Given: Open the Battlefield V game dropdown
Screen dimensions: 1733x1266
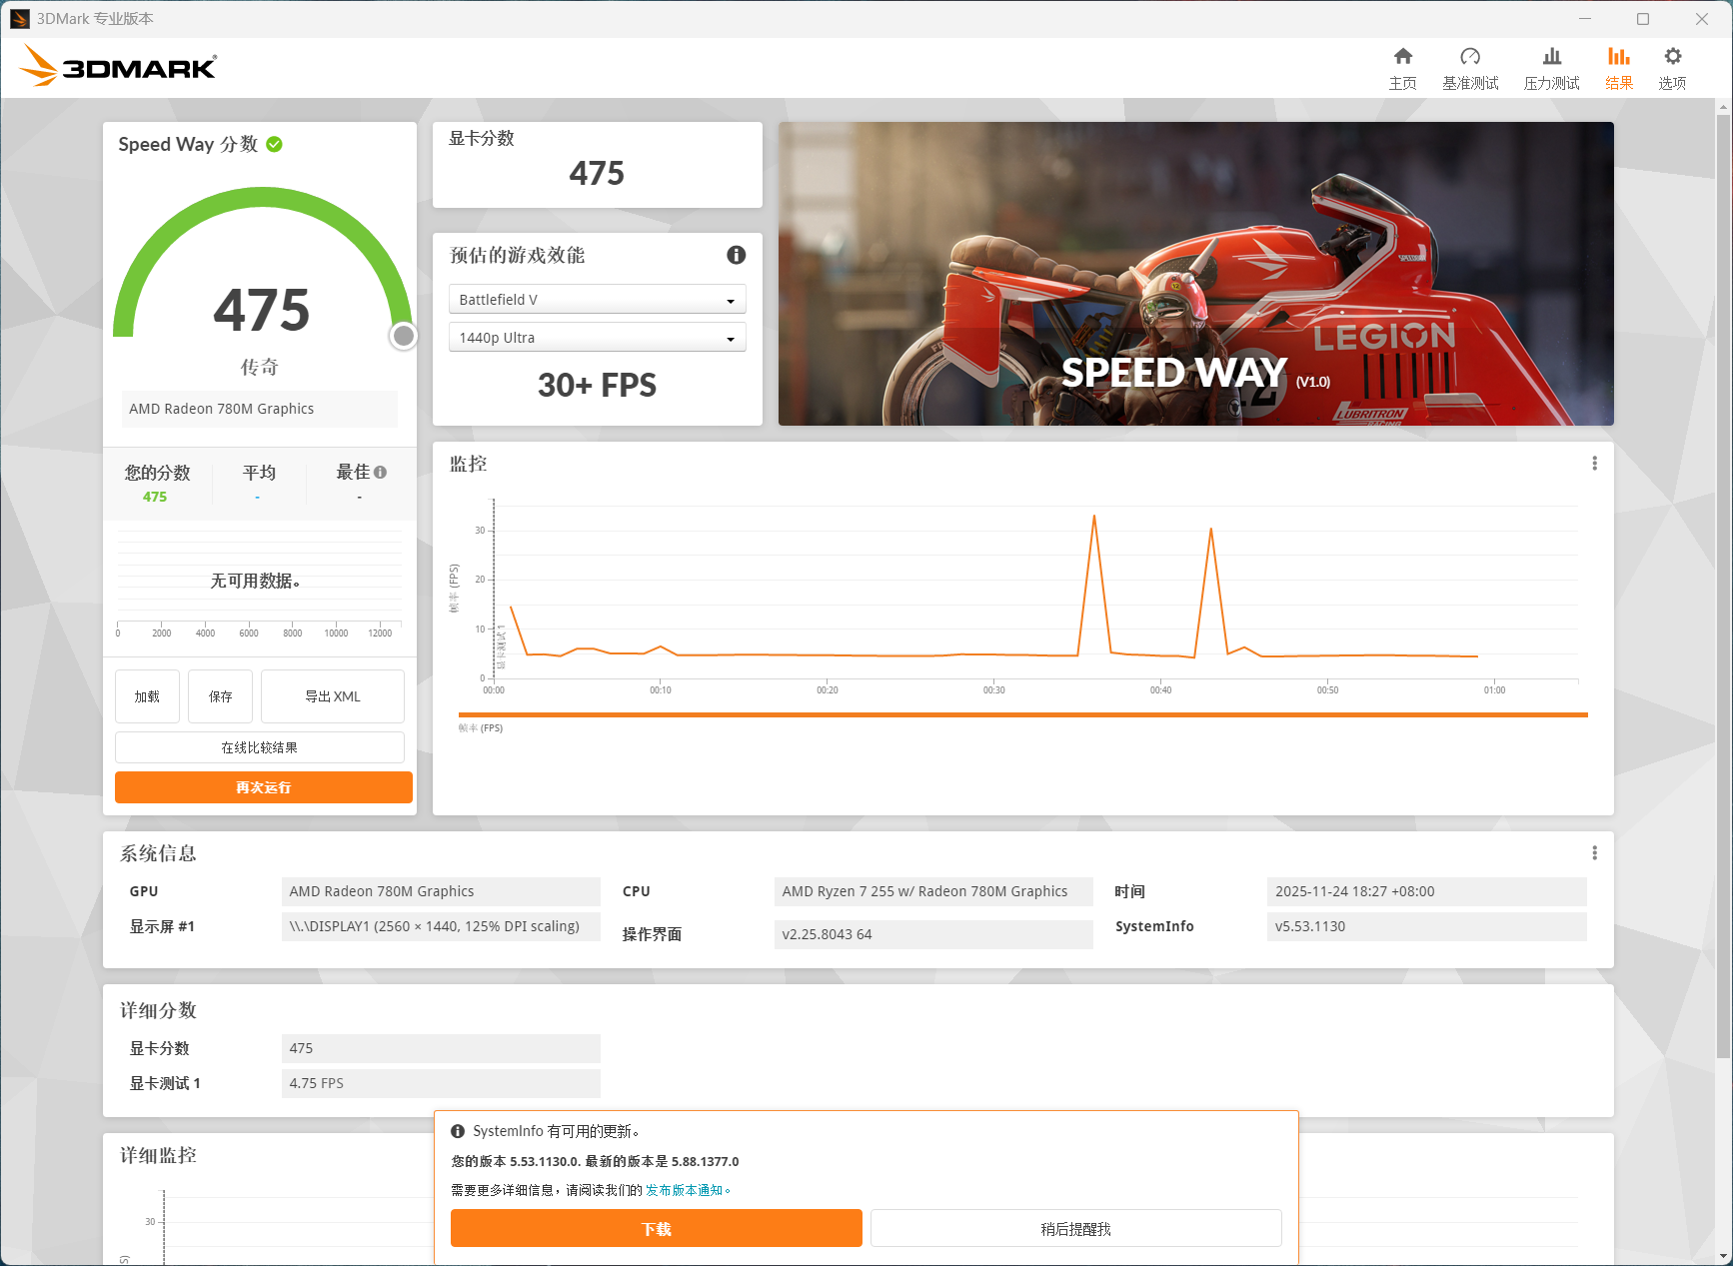Looking at the screenshot, I should (598, 300).
